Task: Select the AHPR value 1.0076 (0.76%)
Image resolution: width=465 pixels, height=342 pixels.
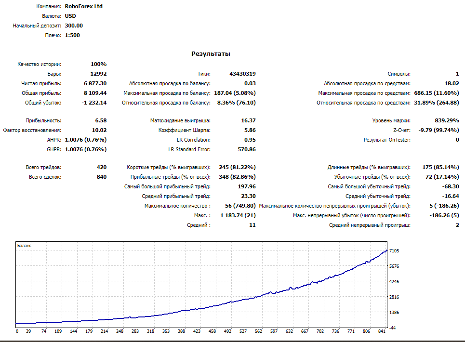Action: click(86, 140)
